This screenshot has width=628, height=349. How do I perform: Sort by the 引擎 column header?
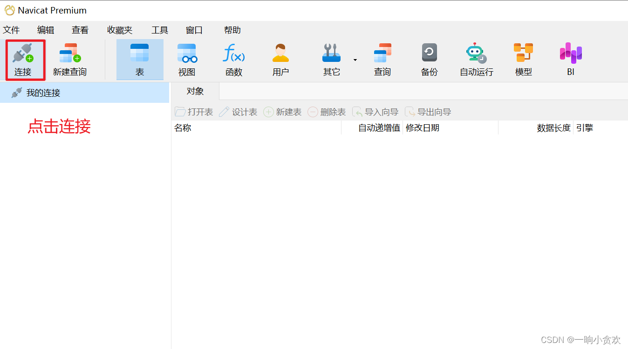pyautogui.click(x=601, y=128)
